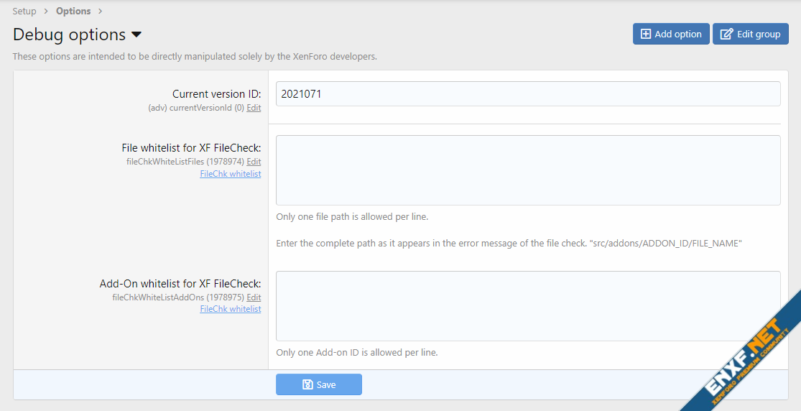The image size is (801, 411).
Task: Follow FileChk whitelist link under File whitelist
Action: (230, 173)
